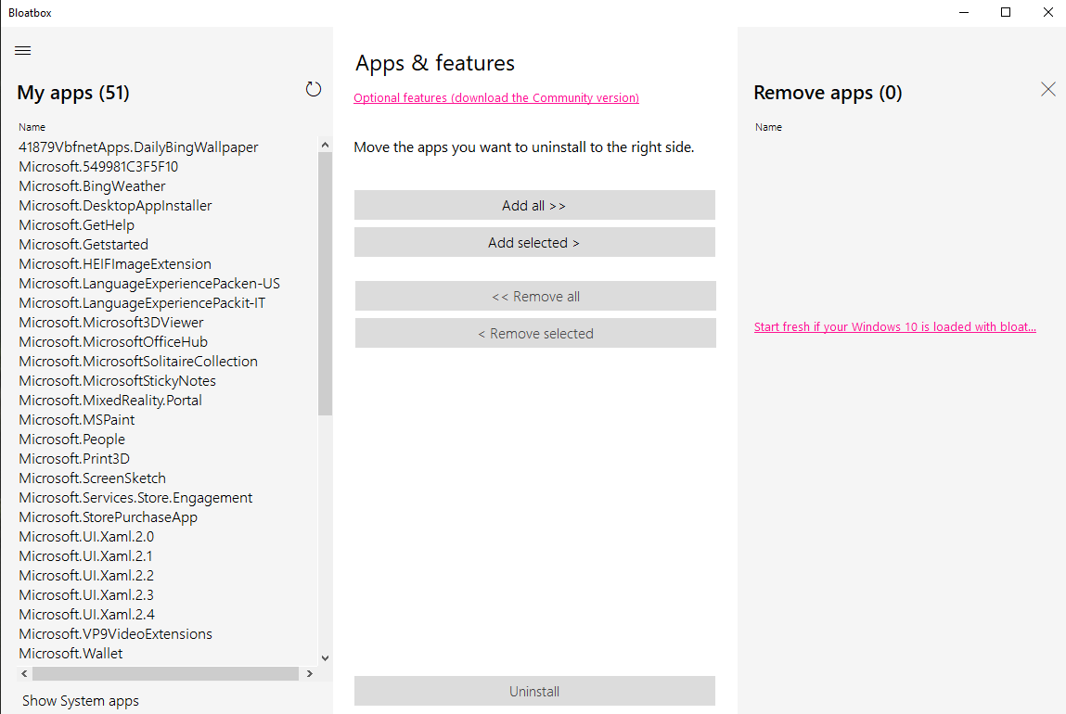The height and width of the screenshot is (714, 1066).
Task: Close the Remove apps panel
Action: pyautogui.click(x=1047, y=89)
